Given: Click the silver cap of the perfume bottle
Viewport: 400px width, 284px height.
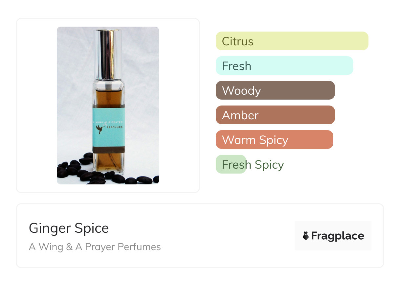Looking at the screenshot, I should [108, 49].
